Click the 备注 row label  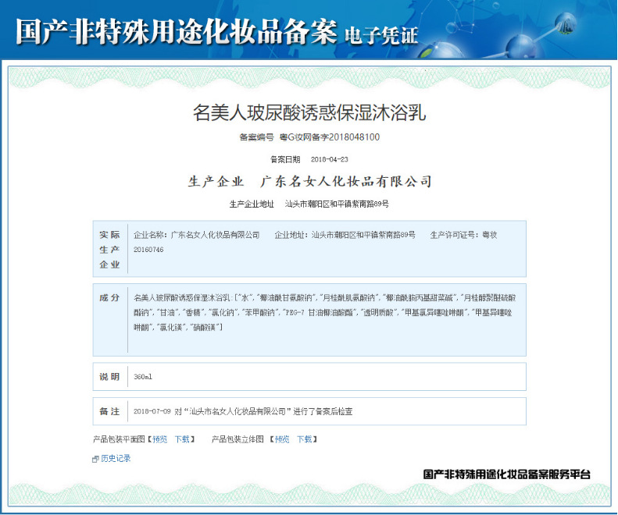[x=109, y=411]
